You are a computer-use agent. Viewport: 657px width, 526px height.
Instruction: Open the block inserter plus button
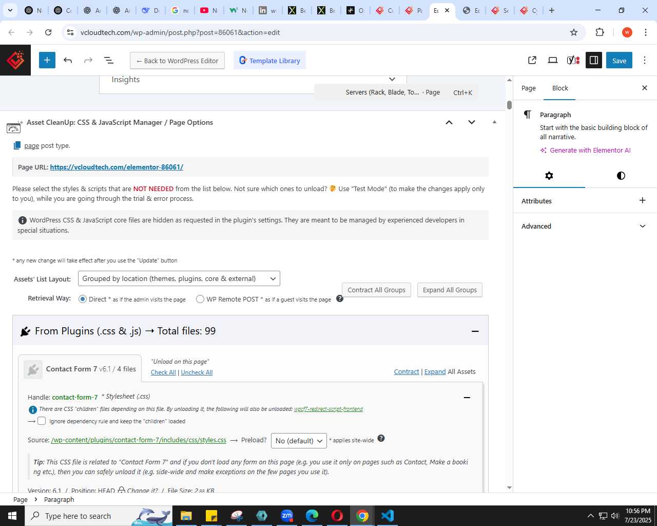[x=47, y=60]
